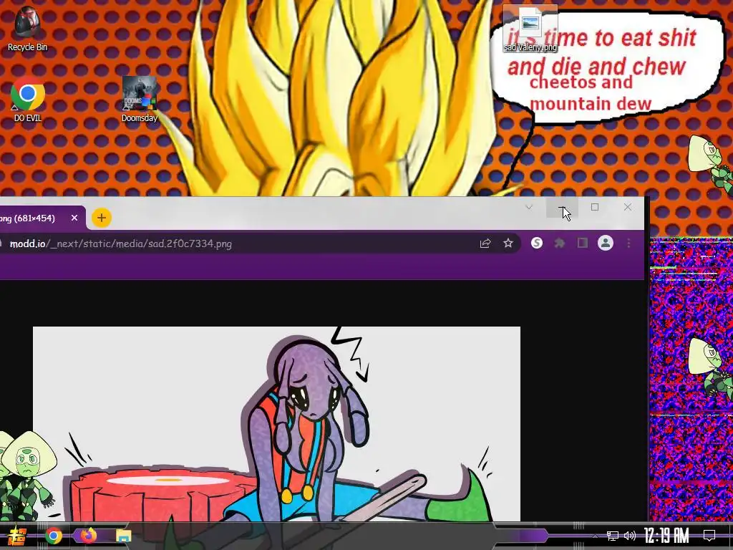Maximize the Chrome window
This screenshot has width=733, height=550.
[595, 207]
